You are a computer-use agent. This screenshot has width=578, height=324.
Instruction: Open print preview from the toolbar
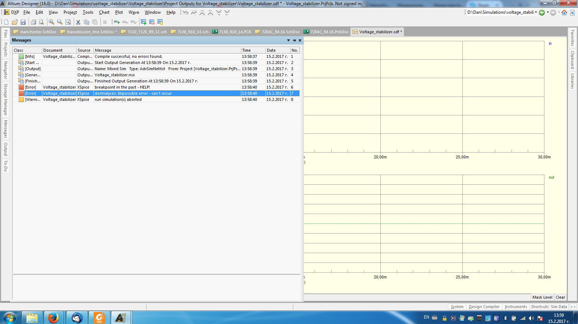tap(42, 22)
